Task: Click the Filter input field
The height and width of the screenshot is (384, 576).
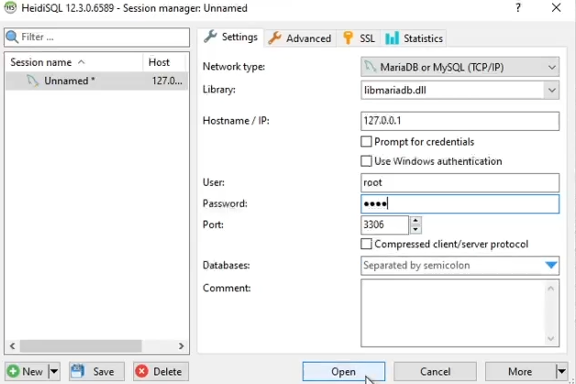Action: tap(97, 37)
